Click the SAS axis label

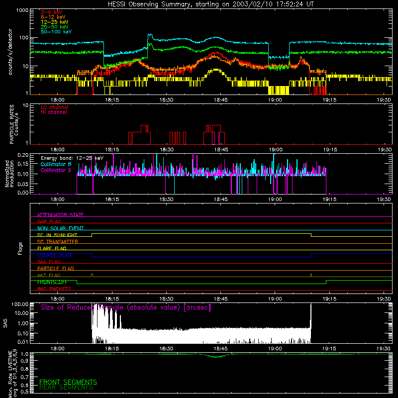(x=5, y=323)
